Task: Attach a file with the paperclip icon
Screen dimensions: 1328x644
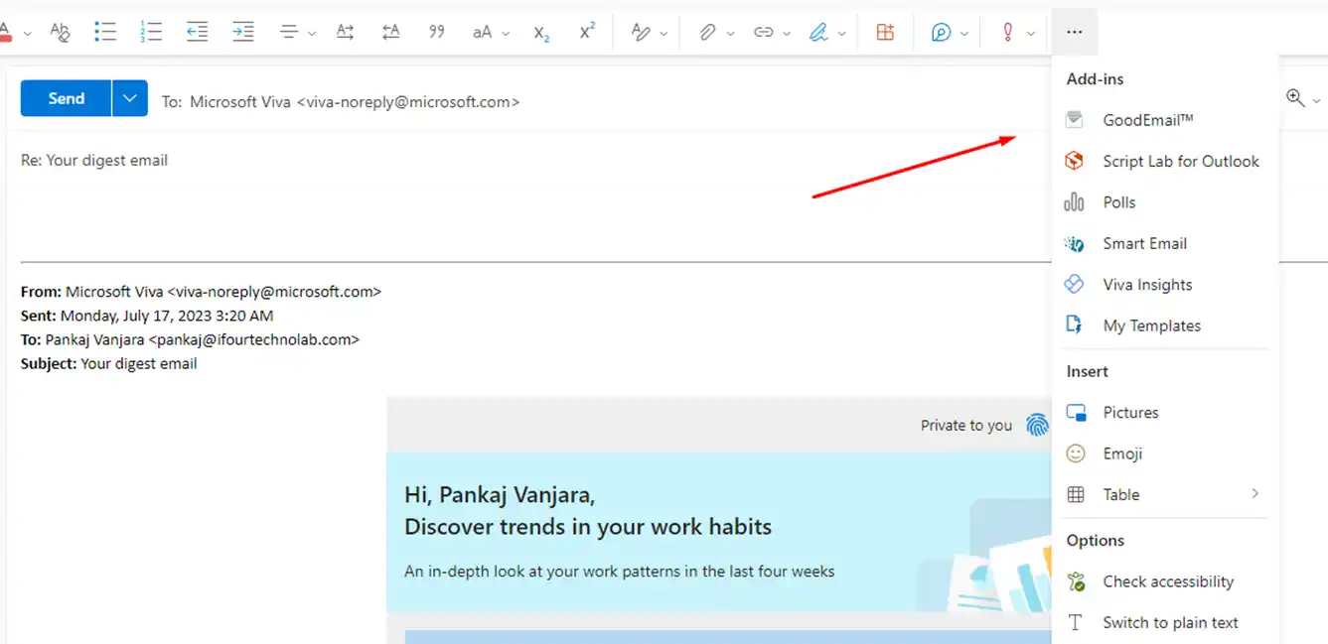Action: pos(707,33)
